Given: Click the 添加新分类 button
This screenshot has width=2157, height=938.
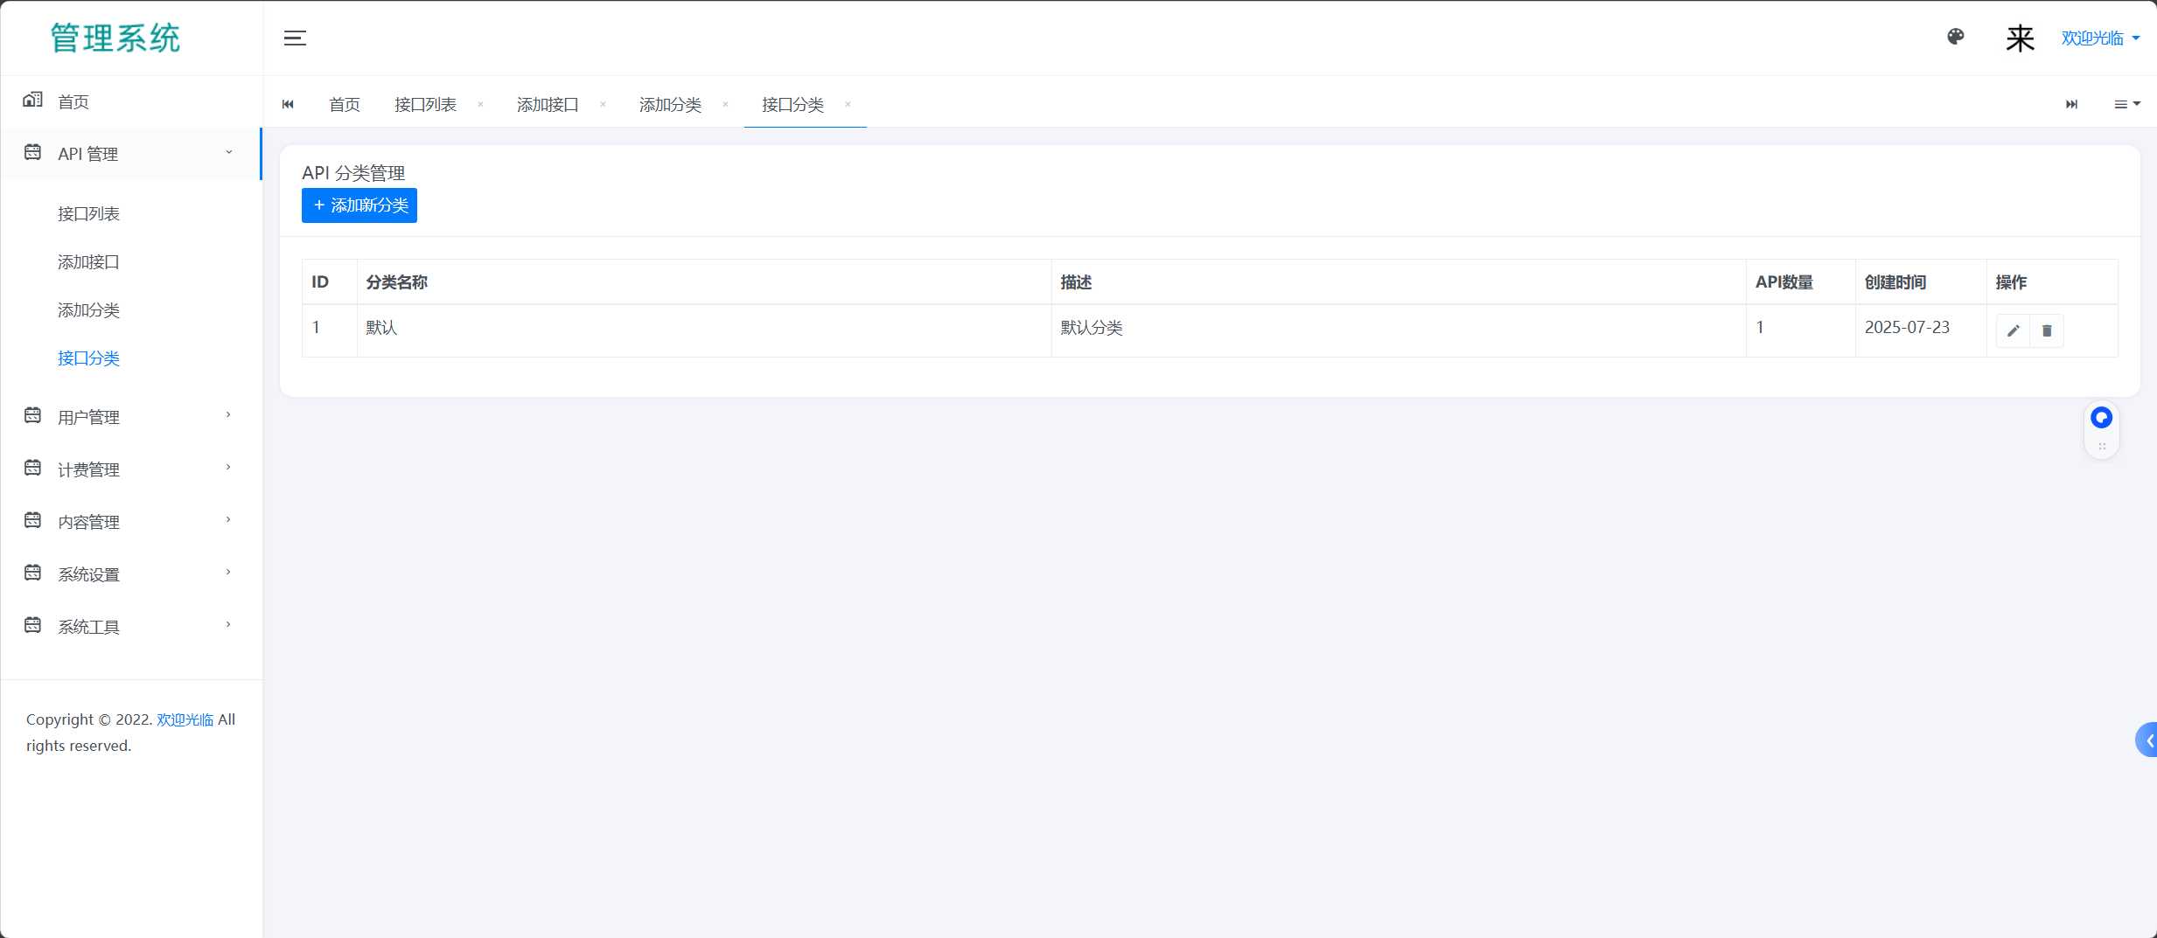Looking at the screenshot, I should click(359, 205).
